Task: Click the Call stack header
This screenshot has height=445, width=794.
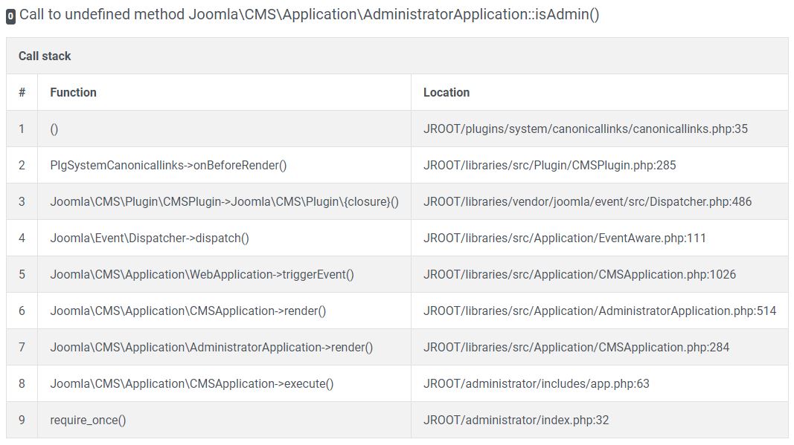Action: pos(45,55)
